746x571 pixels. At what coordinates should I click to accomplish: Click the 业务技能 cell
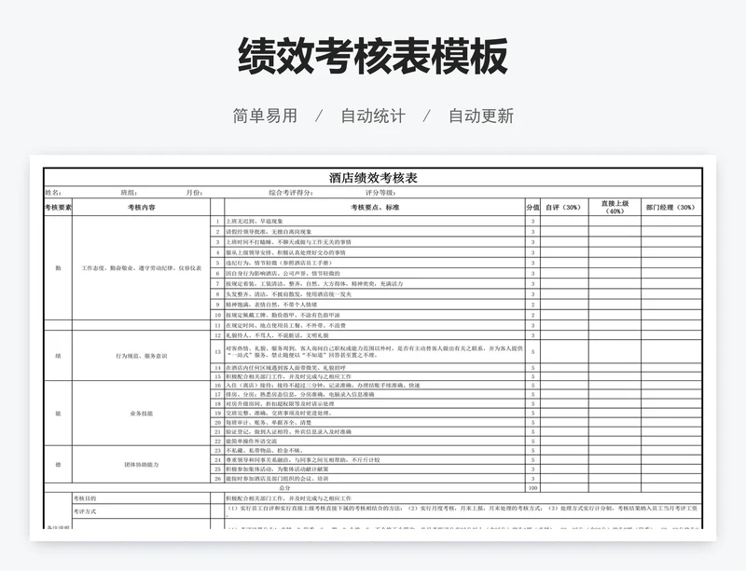[142, 414]
